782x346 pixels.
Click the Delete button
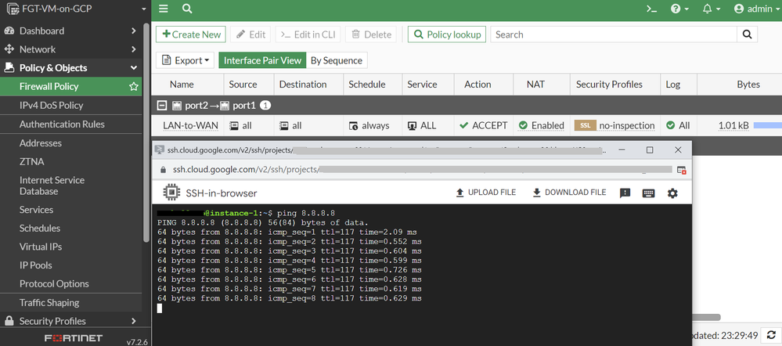click(x=372, y=34)
